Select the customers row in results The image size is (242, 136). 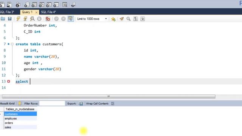point(20,114)
